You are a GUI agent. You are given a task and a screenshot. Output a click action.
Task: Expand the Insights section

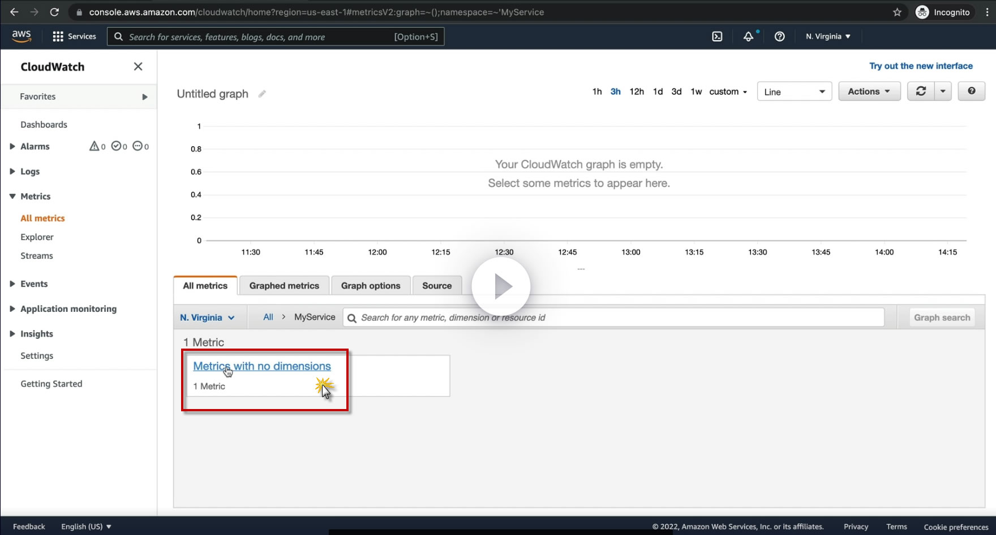12,333
